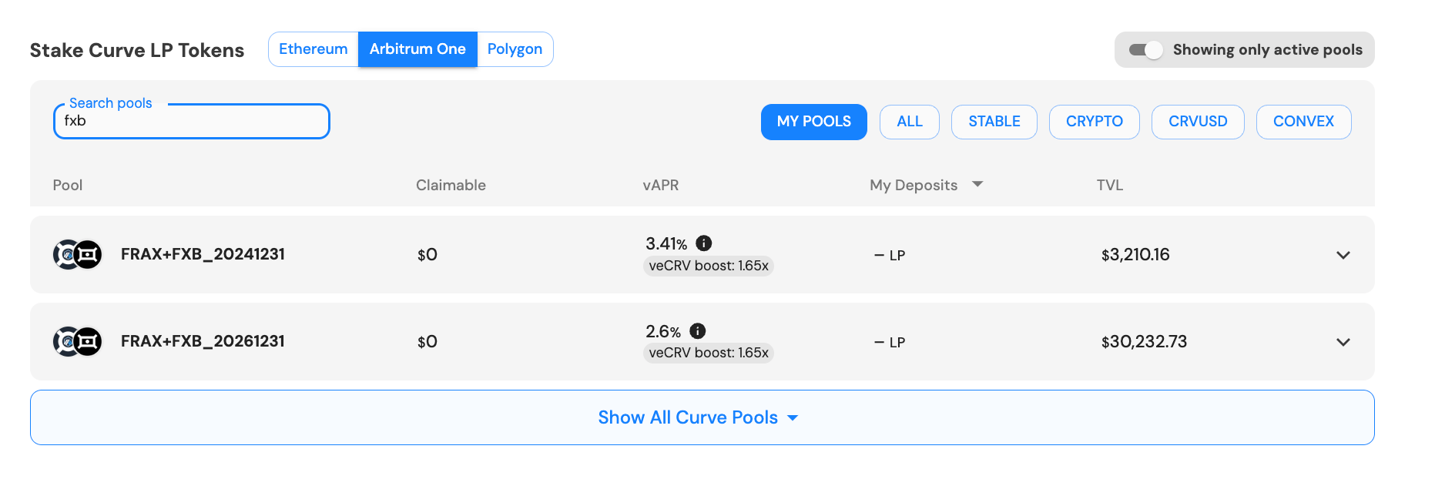This screenshot has height=496, width=1435.
Task: Filter pools by ALL
Action: 909,122
